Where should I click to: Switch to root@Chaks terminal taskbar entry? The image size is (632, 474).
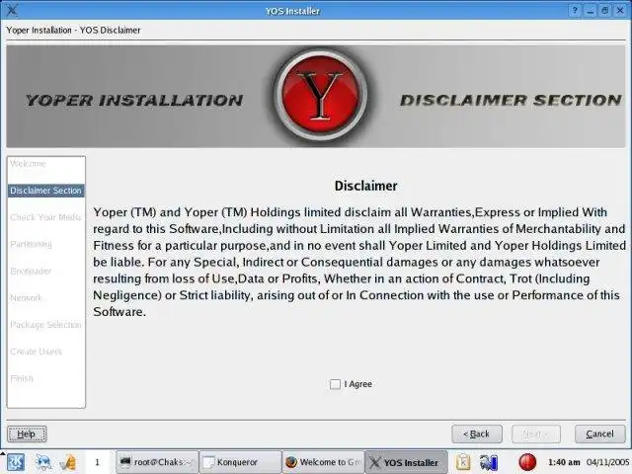[x=157, y=462]
